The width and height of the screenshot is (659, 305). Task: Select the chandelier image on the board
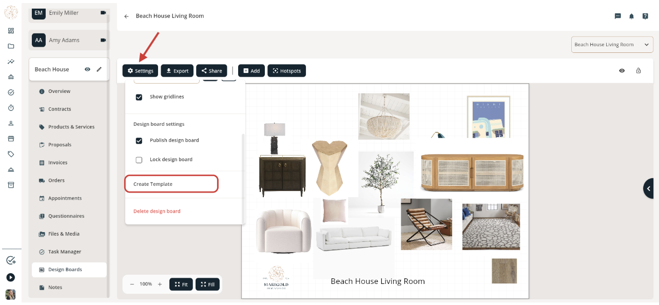click(x=384, y=116)
